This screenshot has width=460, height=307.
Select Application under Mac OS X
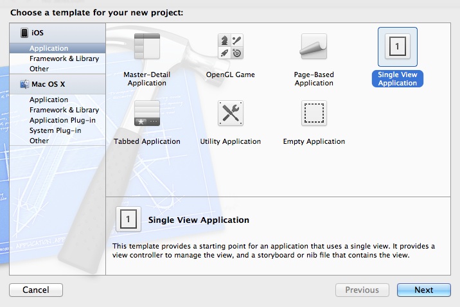click(x=58, y=100)
